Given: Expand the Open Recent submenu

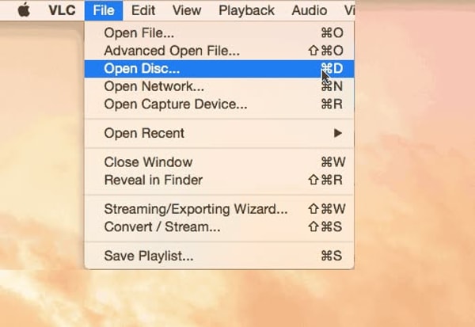Looking at the screenshot, I should pos(219,133).
